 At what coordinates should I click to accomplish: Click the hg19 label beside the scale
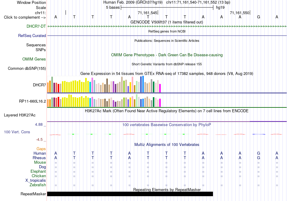tap(220, 8)
